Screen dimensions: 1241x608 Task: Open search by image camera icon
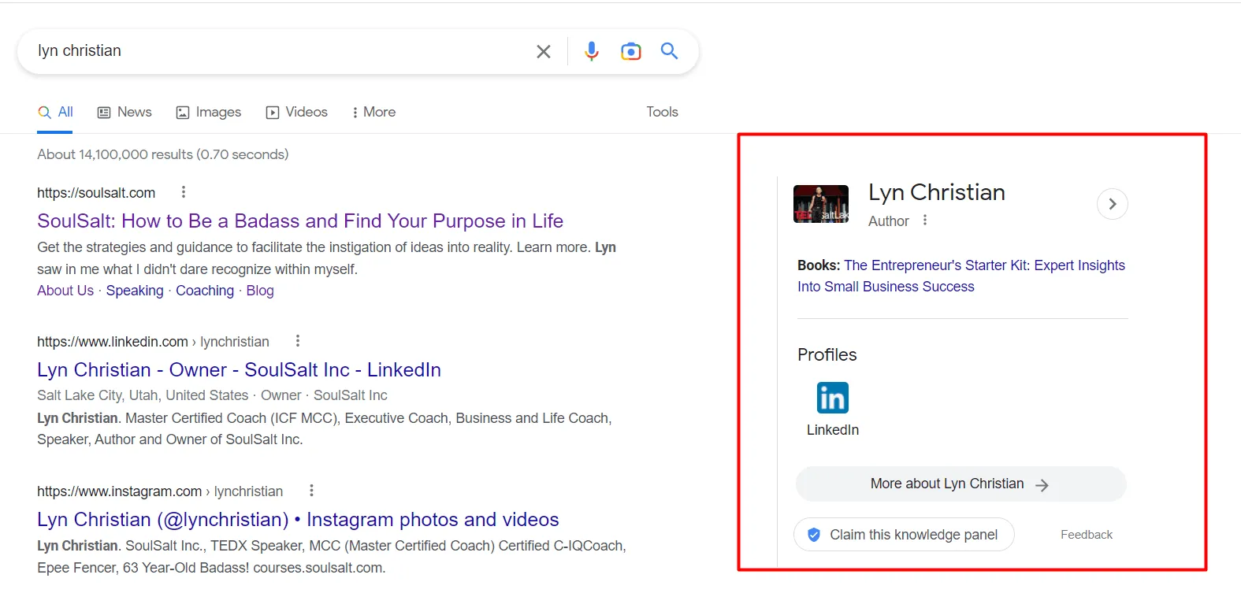click(x=631, y=51)
